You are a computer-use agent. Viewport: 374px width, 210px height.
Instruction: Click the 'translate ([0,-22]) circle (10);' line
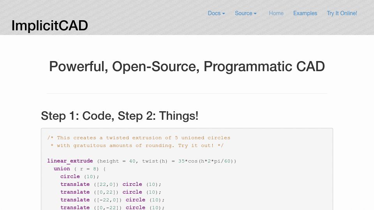[x=112, y=207]
